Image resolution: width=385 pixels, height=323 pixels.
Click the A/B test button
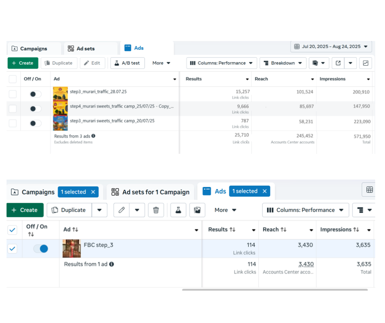(x=127, y=63)
